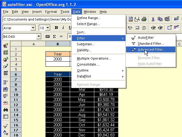
Task: Click the Export as PDF icon
Action: (x=131, y=19)
